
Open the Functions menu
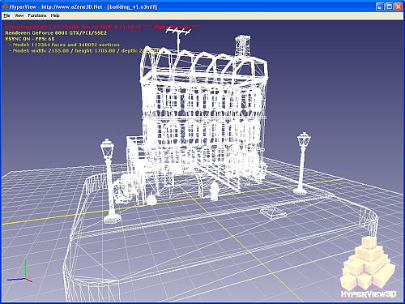click(x=37, y=15)
